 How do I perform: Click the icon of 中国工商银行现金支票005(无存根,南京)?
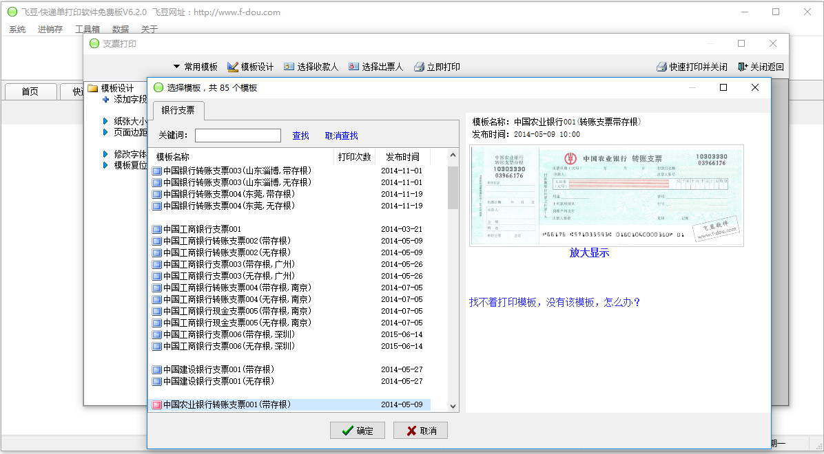[156, 323]
